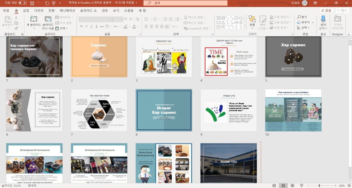352x188 pixels.
Task: Click the 다시 설정 reset button
Action: [63, 23]
